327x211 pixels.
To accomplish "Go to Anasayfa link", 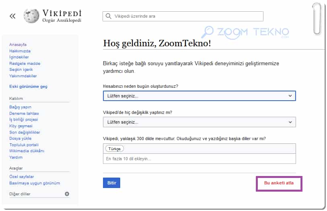I will (18, 44).
